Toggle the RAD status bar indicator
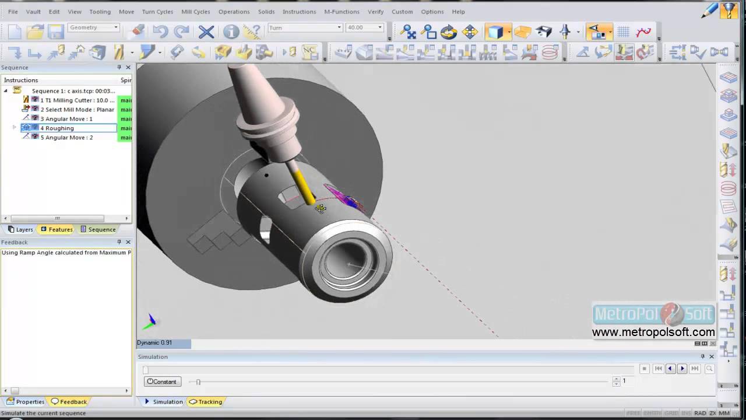 pos(700,413)
